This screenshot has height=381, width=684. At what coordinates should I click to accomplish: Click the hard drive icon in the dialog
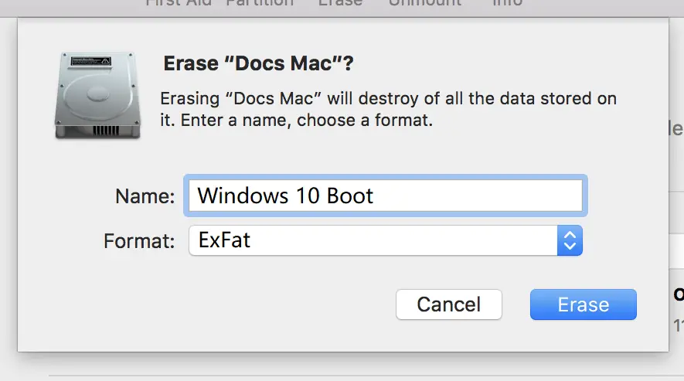97,96
